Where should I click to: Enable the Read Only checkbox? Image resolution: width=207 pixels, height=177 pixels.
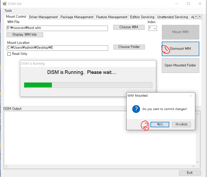pos(9,54)
